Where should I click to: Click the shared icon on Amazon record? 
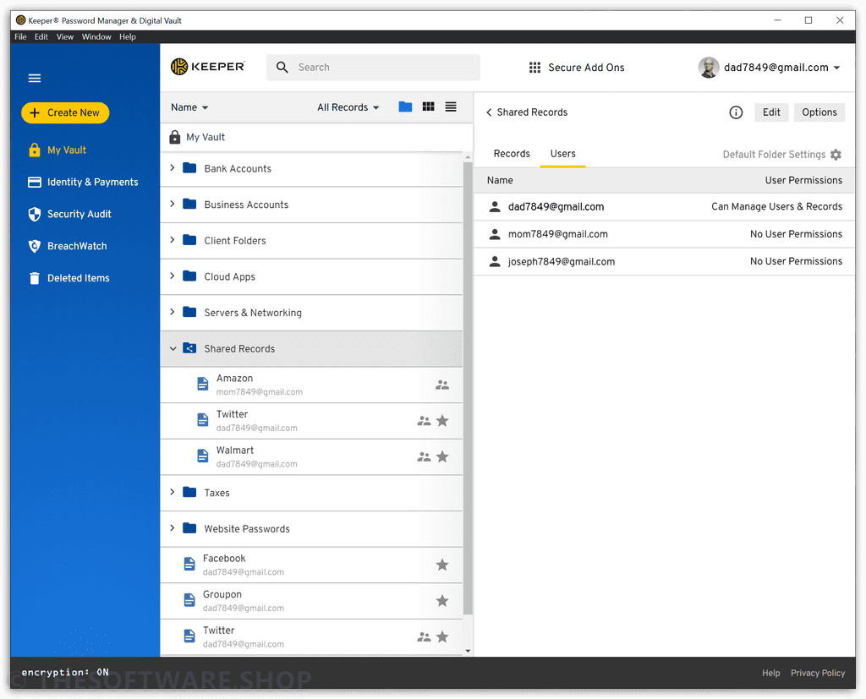(441, 385)
